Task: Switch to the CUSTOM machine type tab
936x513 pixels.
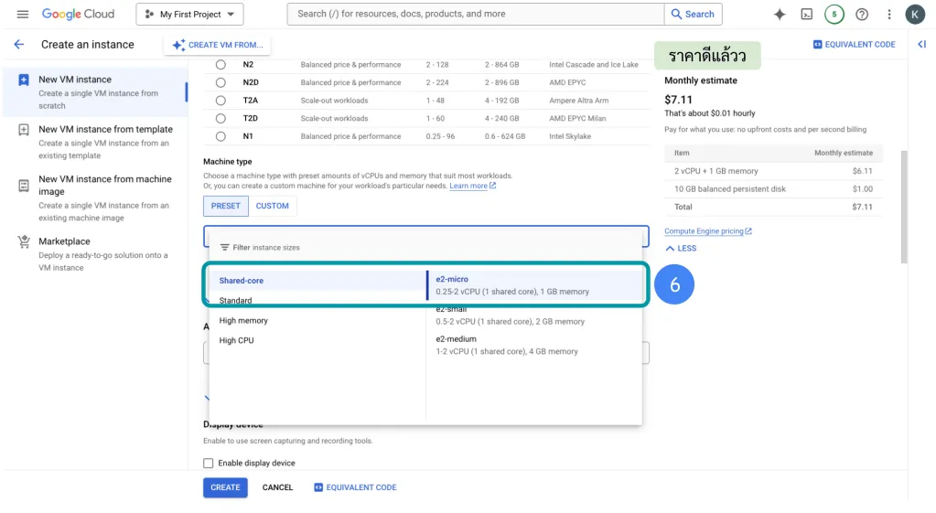Action: [x=272, y=206]
